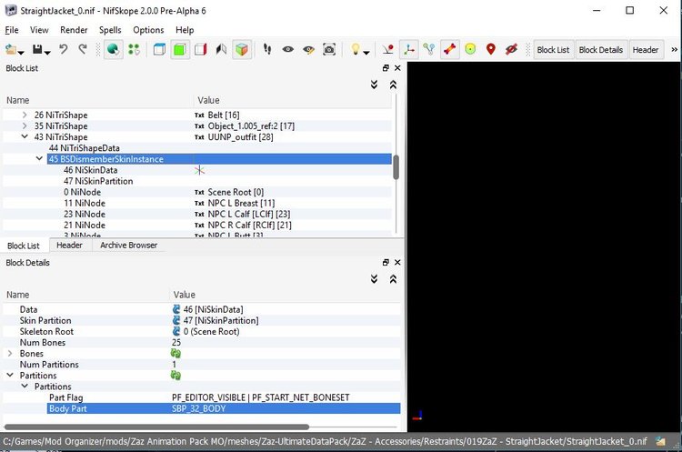Viewport: 682px width, 452px height.
Task: Click Block List expand-all double-up arrow
Action: [x=393, y=85]
